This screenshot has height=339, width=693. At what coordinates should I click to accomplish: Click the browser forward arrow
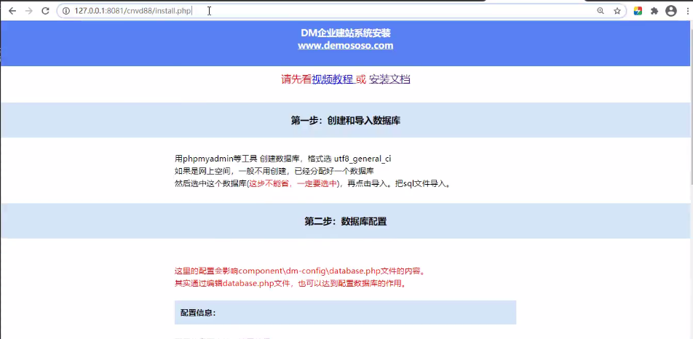coord(28,11)
